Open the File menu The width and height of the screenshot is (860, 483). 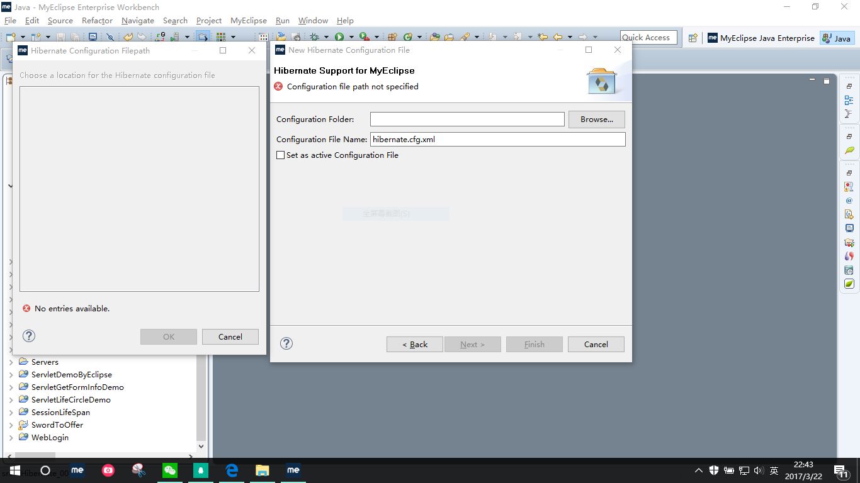click(10, 21)
